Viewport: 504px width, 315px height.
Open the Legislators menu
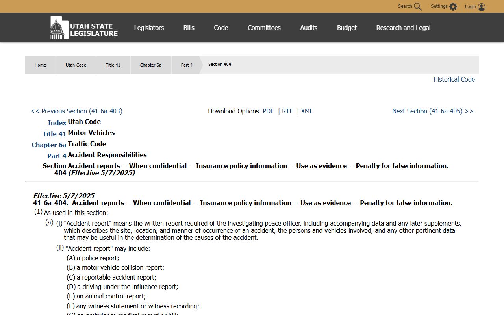(149, 28)
